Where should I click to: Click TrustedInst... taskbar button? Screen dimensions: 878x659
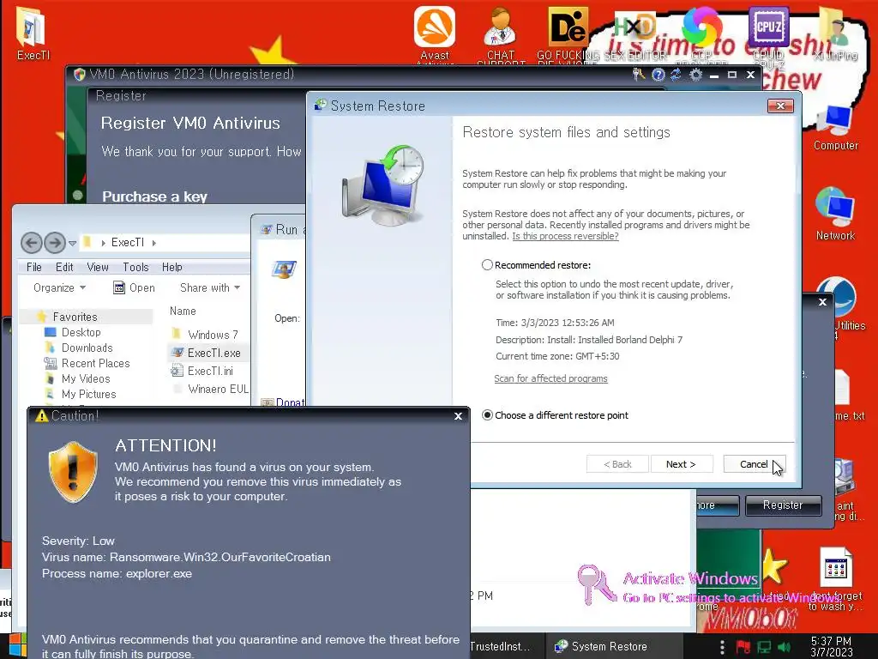click(500, 646)
